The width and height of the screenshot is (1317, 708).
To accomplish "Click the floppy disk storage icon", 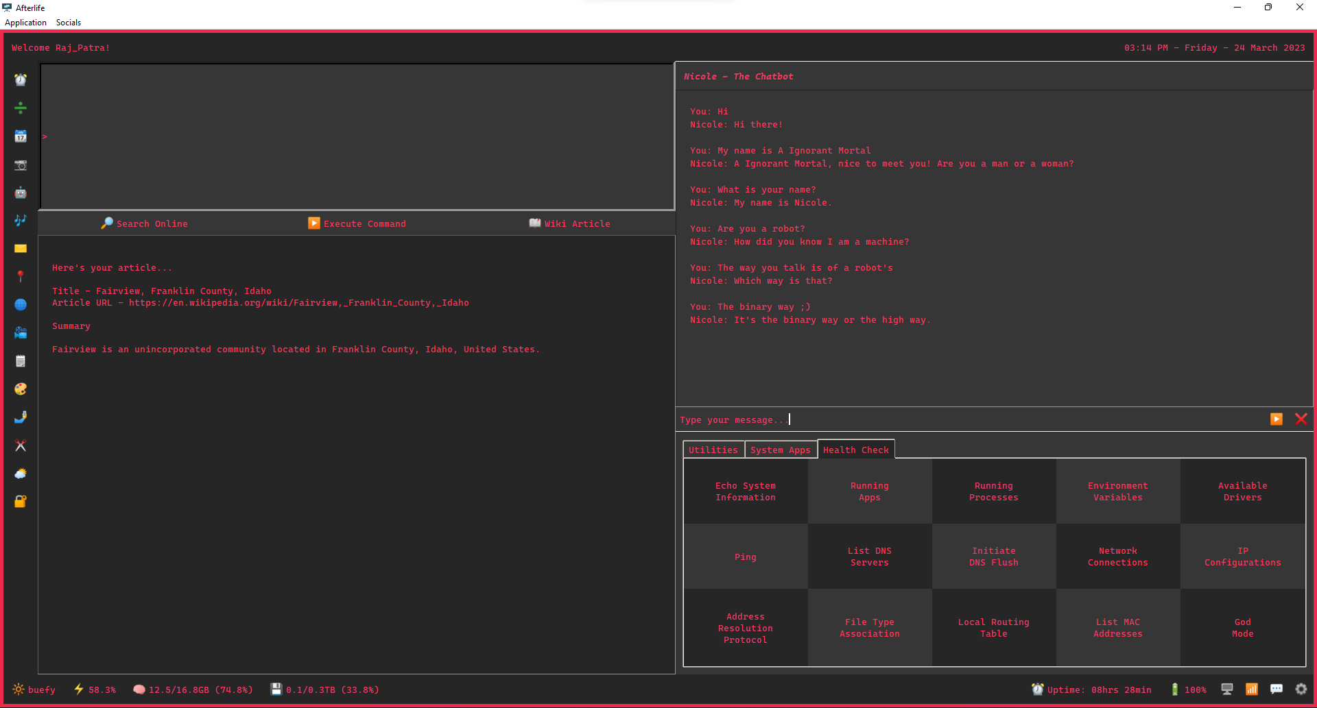I will 276,689.
